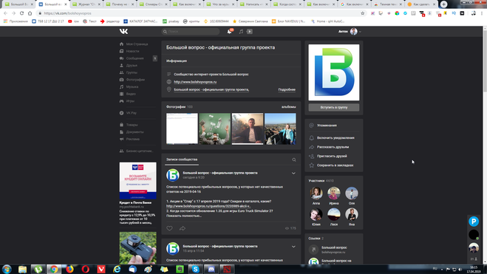Open the questions/3235989 link in post

click(208, 206)
